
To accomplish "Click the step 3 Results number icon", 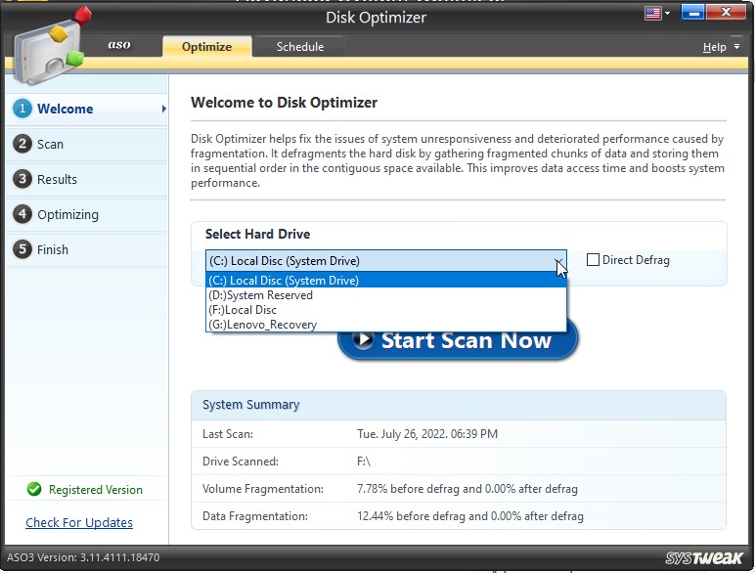I will point(22,179).
